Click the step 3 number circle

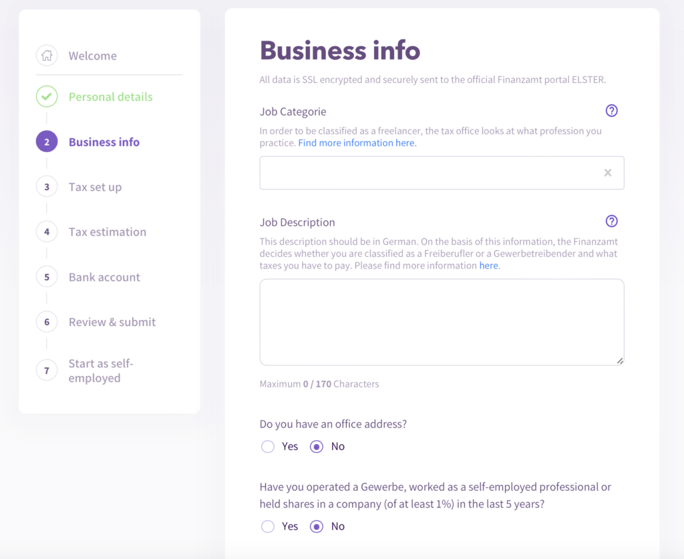click(x=47, y=187)
